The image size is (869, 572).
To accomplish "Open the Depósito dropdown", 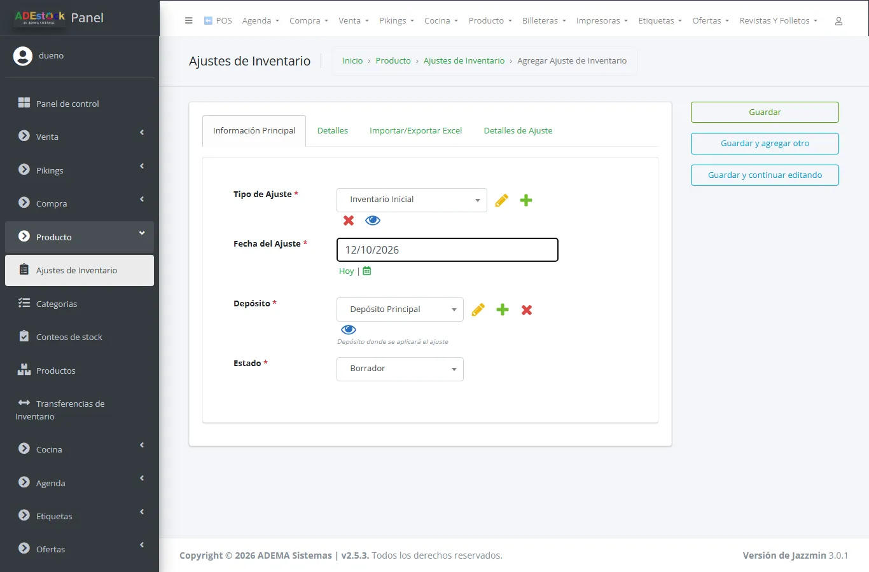I will [400, 310].
